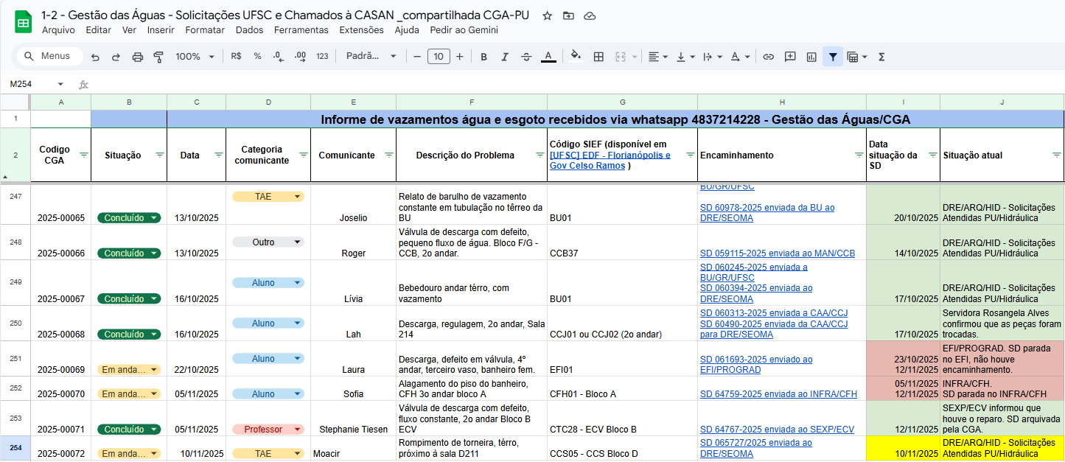The width and height of the screenshot is (1065, 462).
Task: Open the Extensões menu
Action: click(x=360, y=30)
